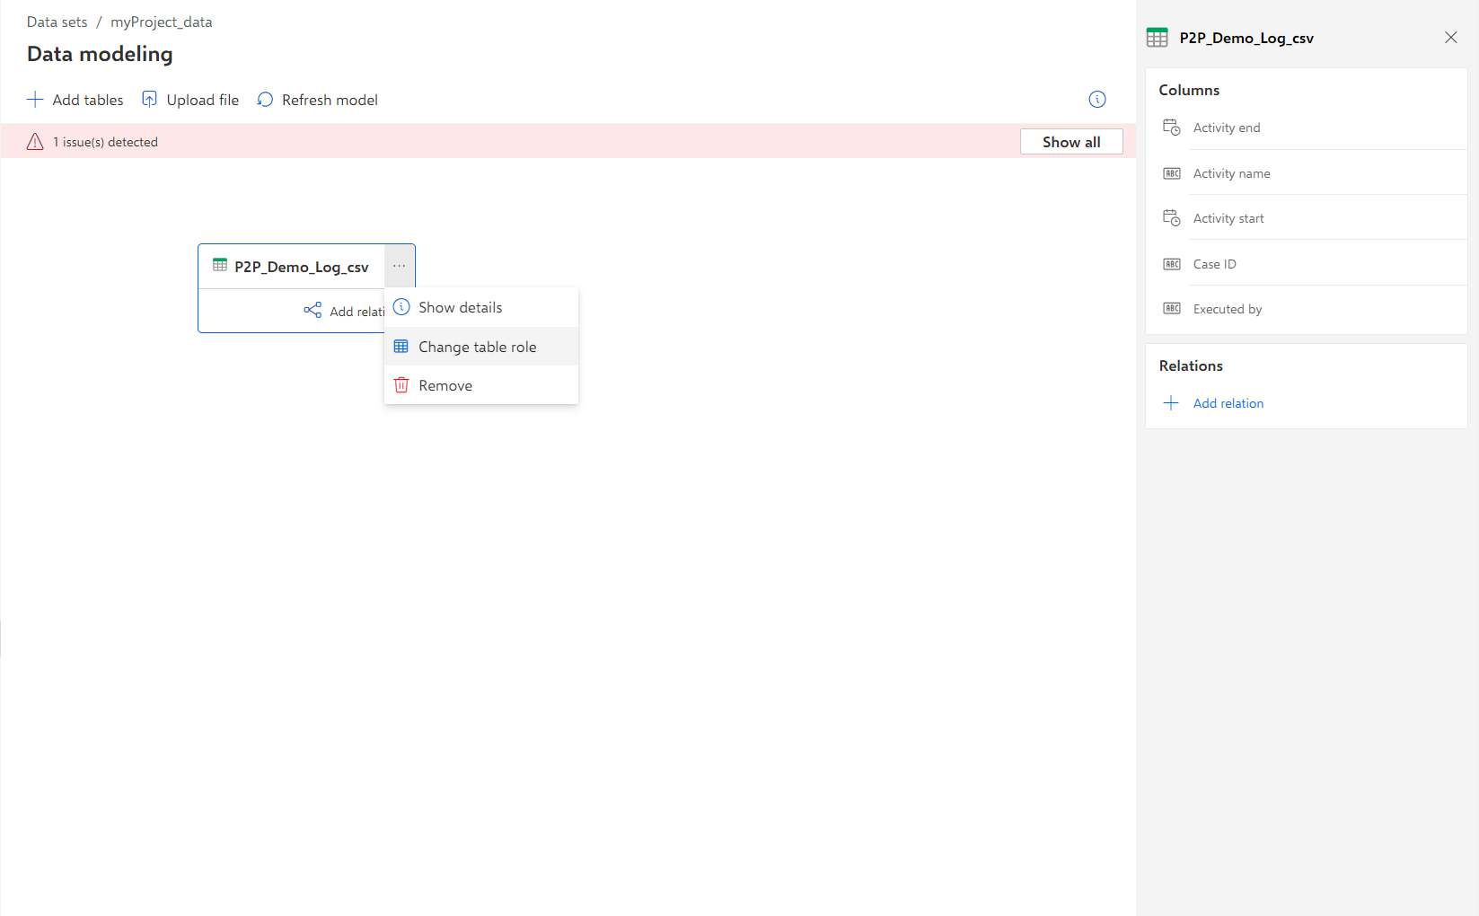Click the Add tables plus icon
The height and width of the screenshot is (916, 1479).
click(x=35, y=100)
